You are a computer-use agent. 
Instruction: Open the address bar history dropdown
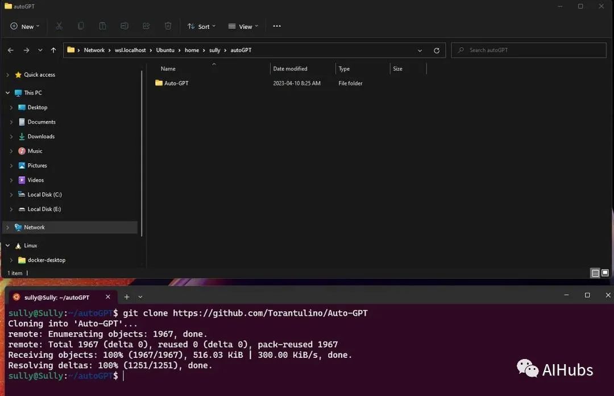point(420,50)
